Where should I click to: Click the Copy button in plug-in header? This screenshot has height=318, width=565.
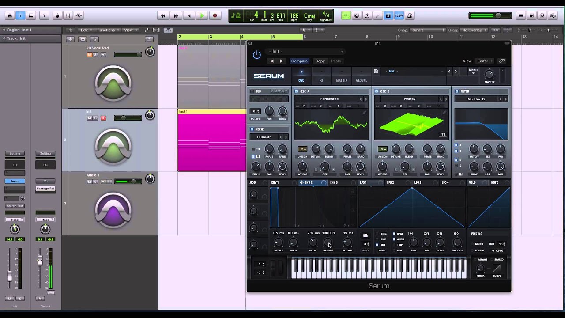tap(320, 61)
